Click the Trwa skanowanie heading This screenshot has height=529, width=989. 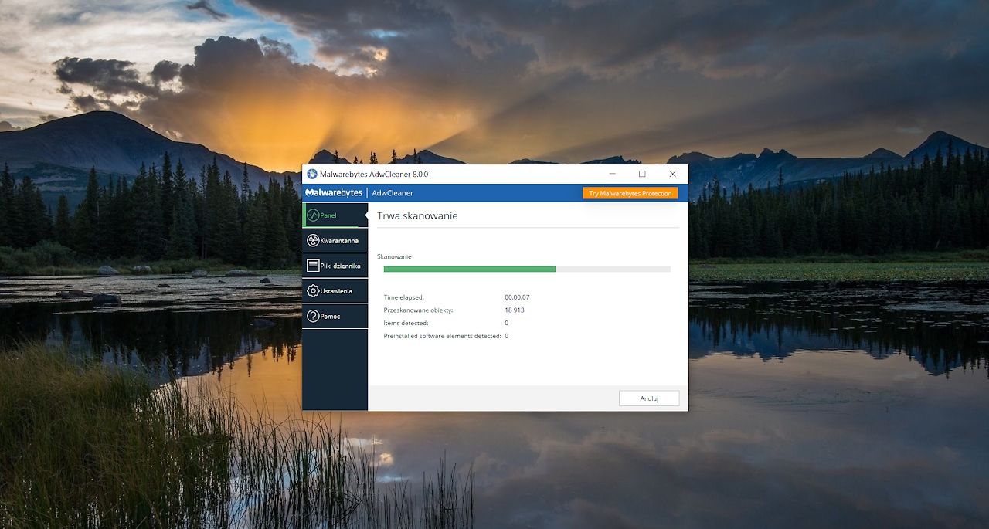point(417,216)
